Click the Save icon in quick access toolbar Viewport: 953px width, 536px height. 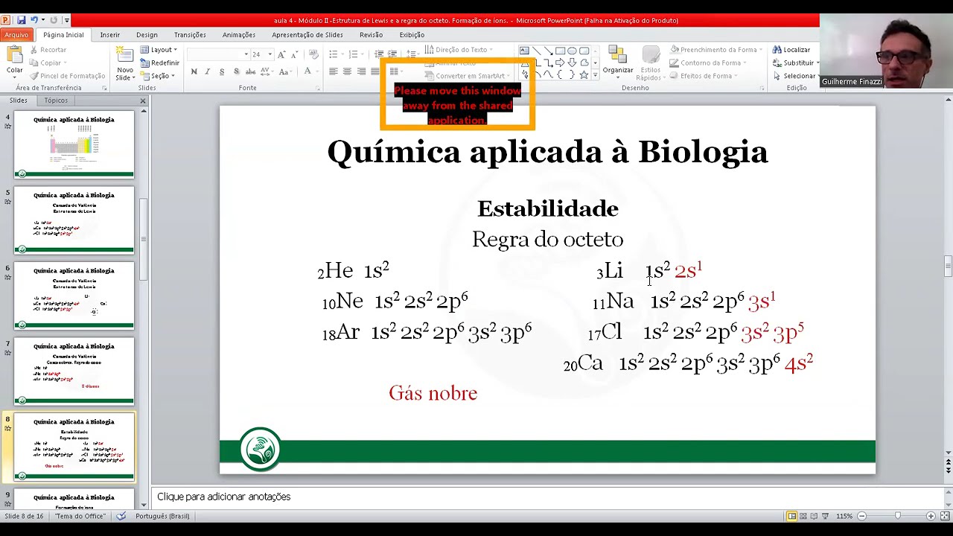(21, 20)
